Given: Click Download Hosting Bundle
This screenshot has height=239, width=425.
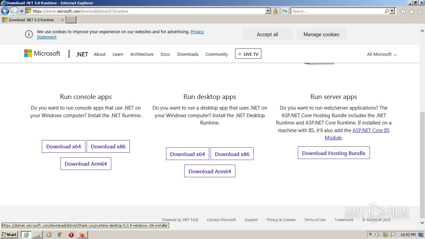Looking at the screenshot, I should pyautogui.click(x=334, y=153).
